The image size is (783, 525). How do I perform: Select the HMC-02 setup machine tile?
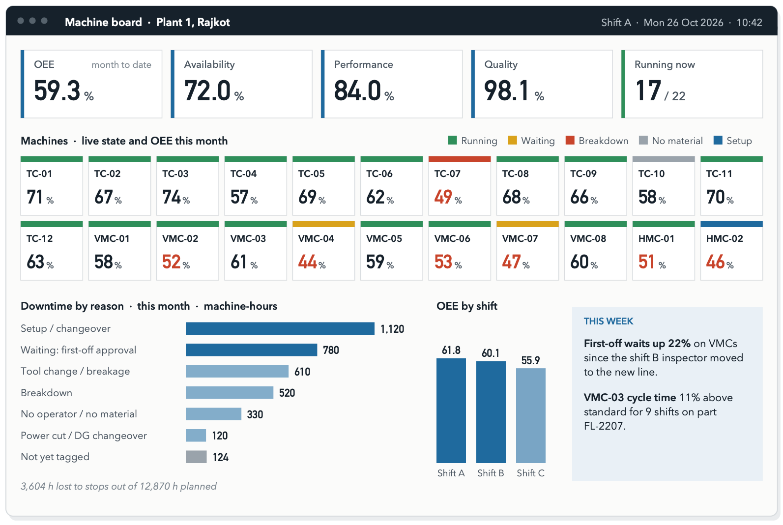pos(731,251)
